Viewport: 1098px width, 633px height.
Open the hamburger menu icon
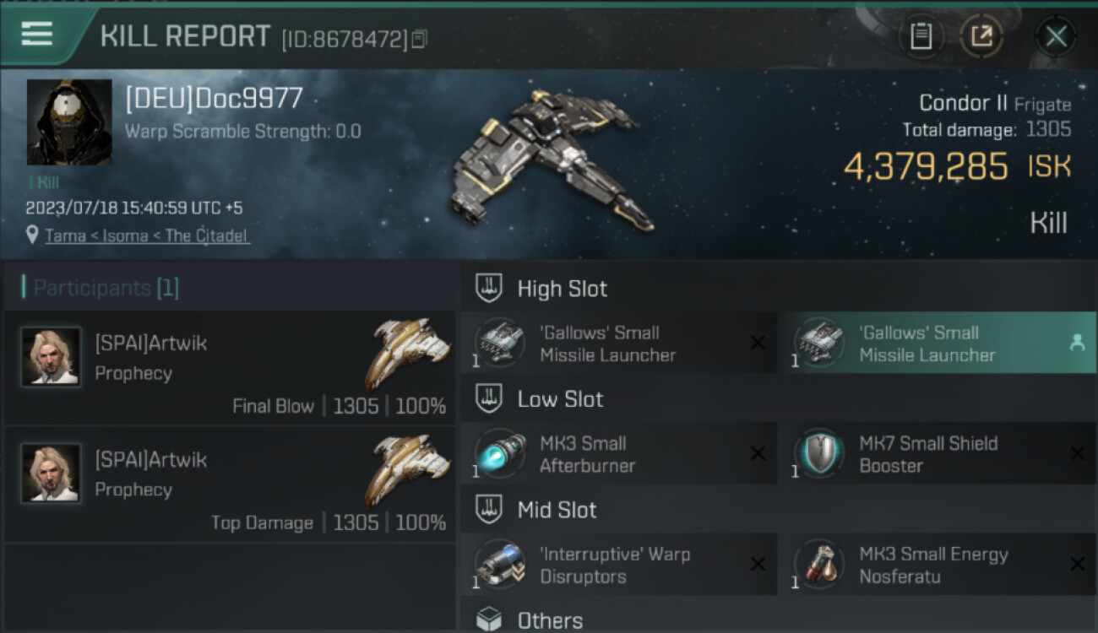point(37,35)
